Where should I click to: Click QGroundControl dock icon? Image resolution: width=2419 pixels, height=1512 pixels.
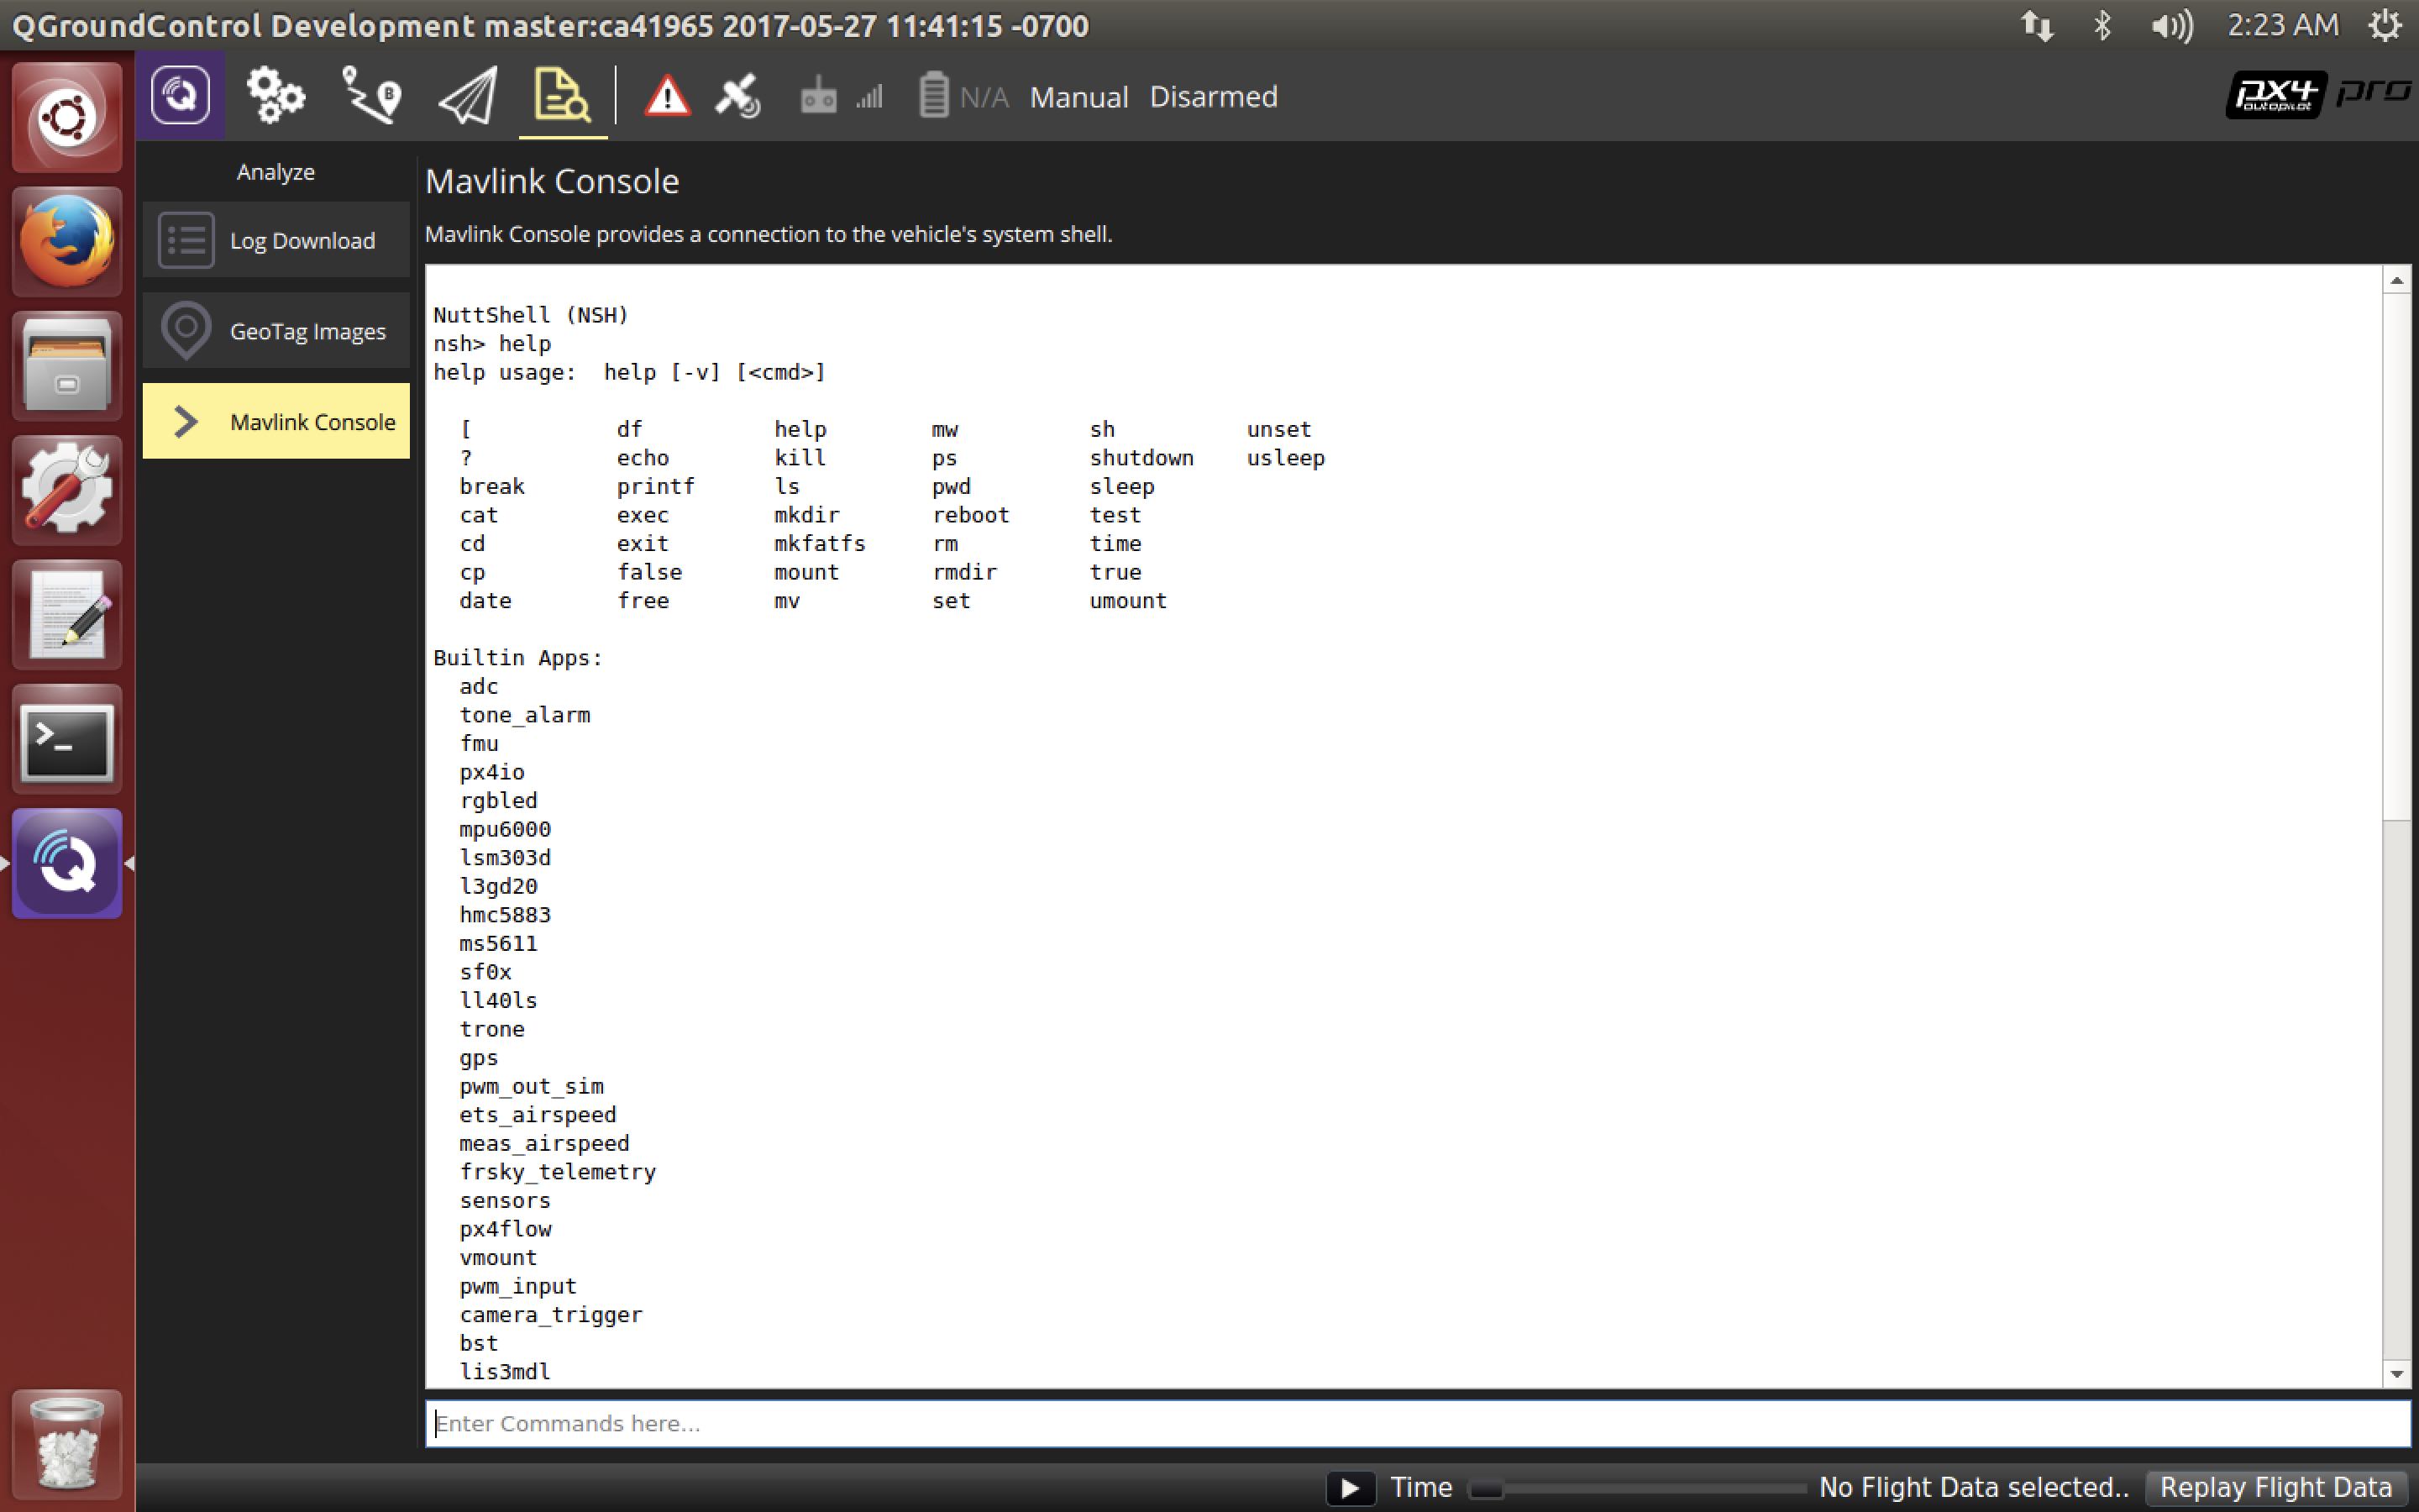67,863
